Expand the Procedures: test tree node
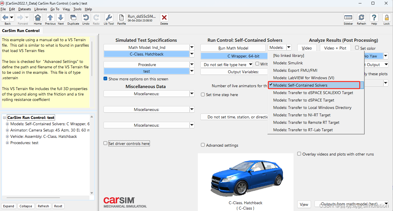 (x=7, y=143)
